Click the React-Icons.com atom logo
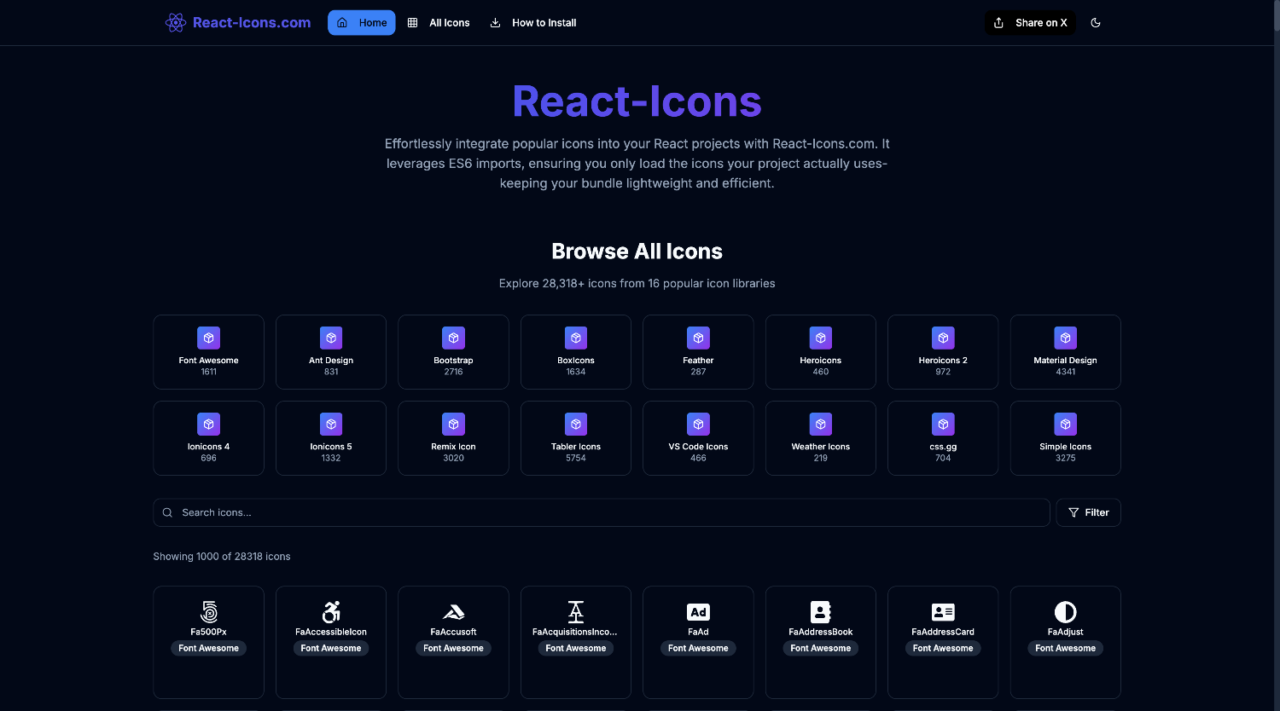The image size is (1280, 711). [176, 23]
